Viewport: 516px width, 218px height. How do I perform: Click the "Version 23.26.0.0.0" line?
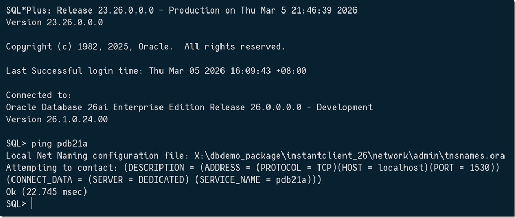click(x=54, y=22)
